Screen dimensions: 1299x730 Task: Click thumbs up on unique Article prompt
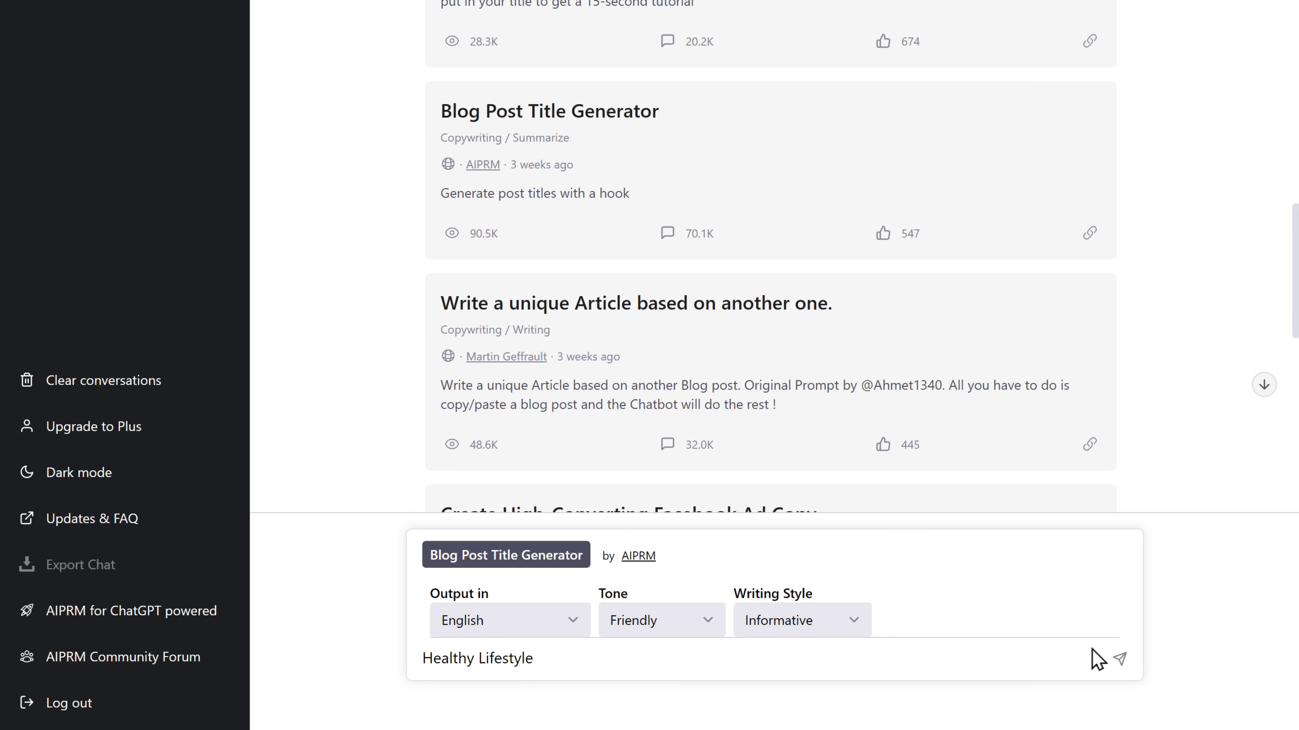point(883,444)
